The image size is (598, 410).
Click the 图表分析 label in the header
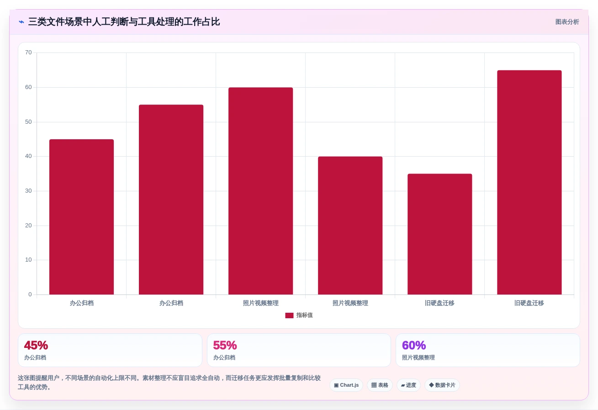coord(567,22)
